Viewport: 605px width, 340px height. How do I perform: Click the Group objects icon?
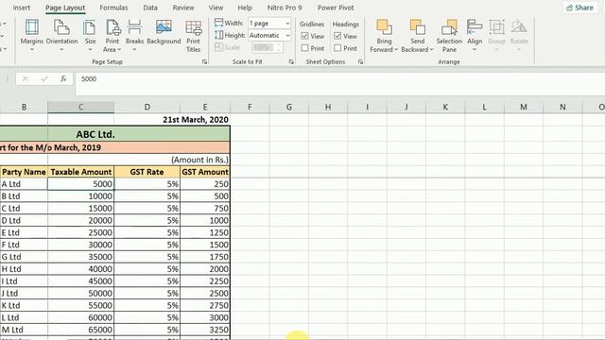coord(496,27)
